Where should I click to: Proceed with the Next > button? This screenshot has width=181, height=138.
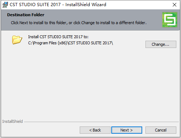coord(127,130)
